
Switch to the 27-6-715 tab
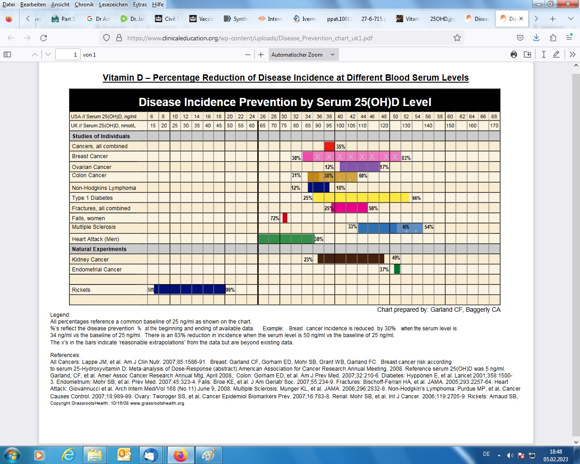374,19
